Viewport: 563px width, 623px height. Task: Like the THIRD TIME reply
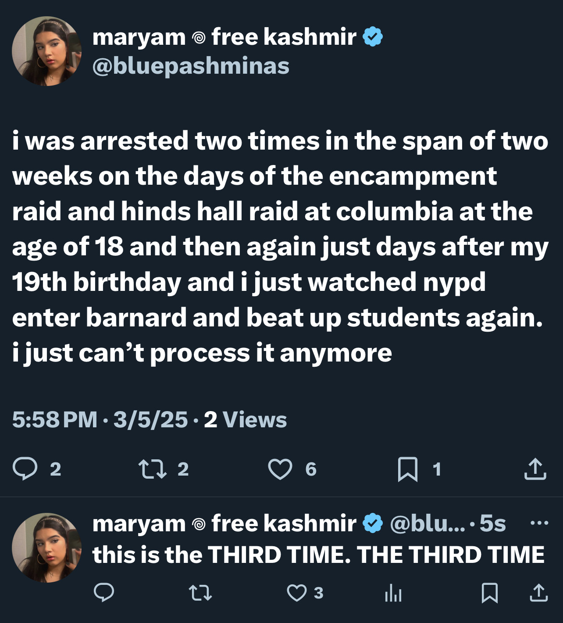pyautogui.click(x=297, y=593)
